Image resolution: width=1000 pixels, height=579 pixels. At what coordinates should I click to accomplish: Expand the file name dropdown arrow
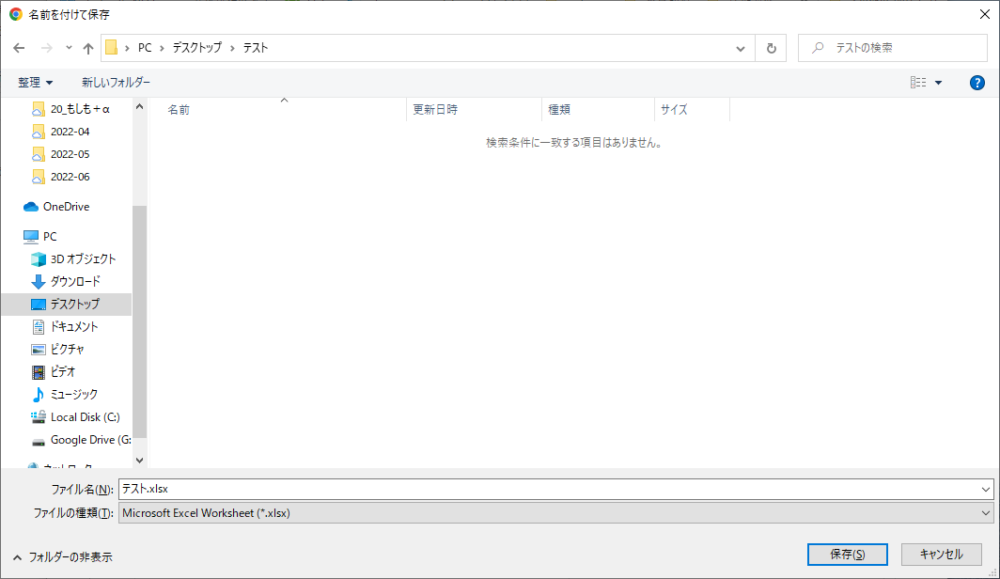point(986,489)
